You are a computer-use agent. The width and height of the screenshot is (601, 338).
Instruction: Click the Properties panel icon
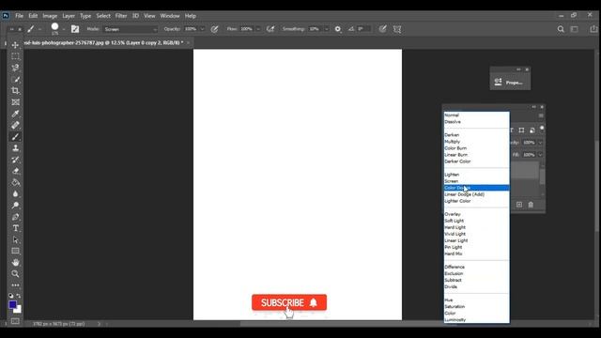click(x=498, y=82)
